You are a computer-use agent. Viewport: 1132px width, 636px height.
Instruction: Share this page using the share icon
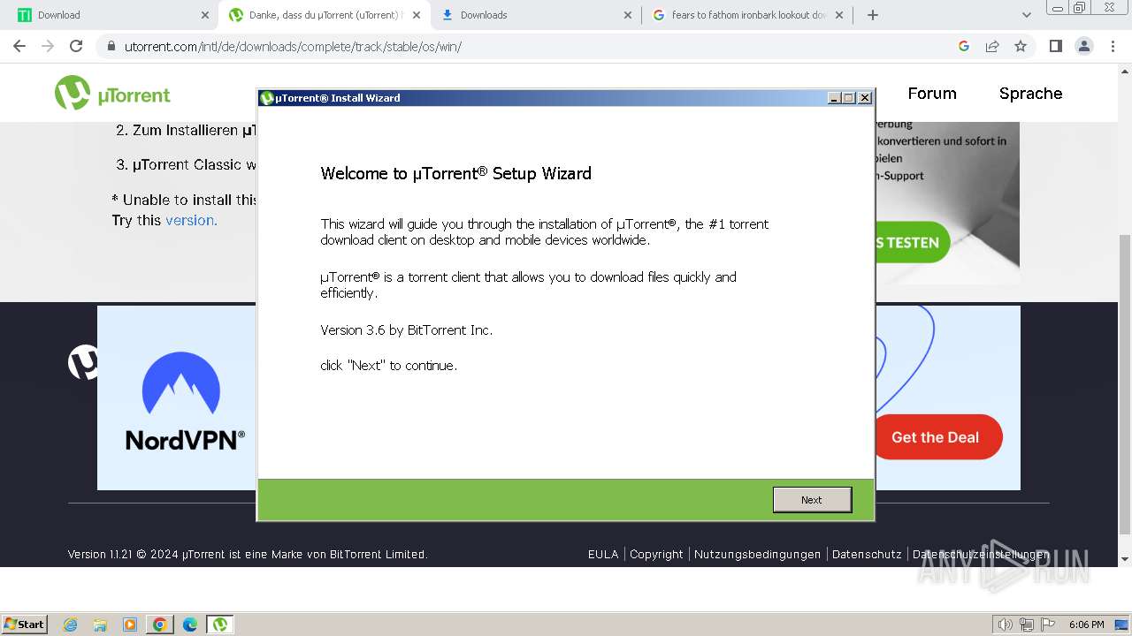(992, 46)
